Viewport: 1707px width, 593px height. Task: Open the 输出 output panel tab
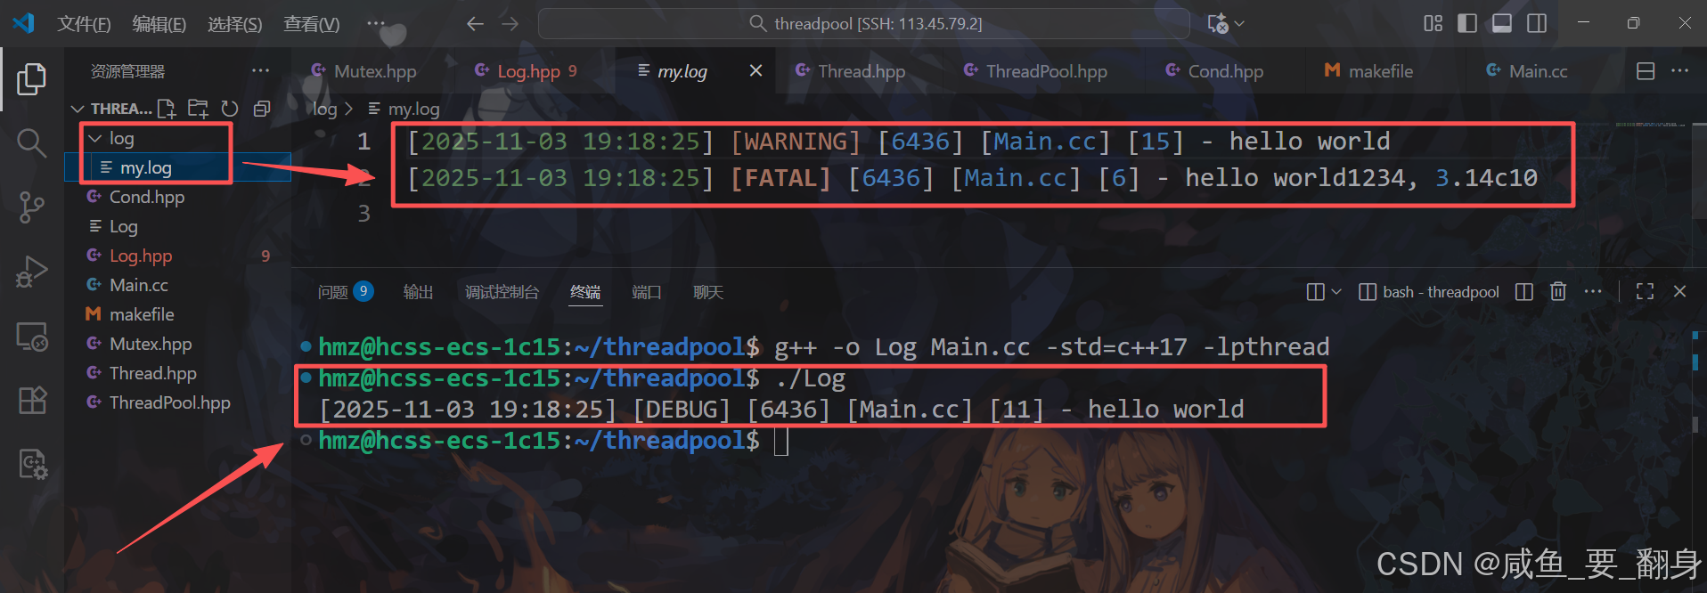point(418,292)
